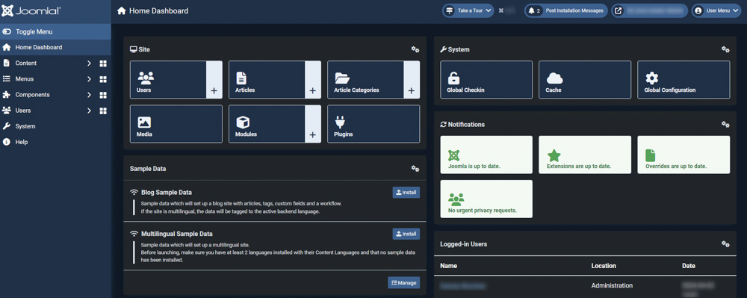This screenshot has width=747, height=298.
Task: Open the Content dashboard grid icon
Action: pyautogui.click(x=103, y=63)
